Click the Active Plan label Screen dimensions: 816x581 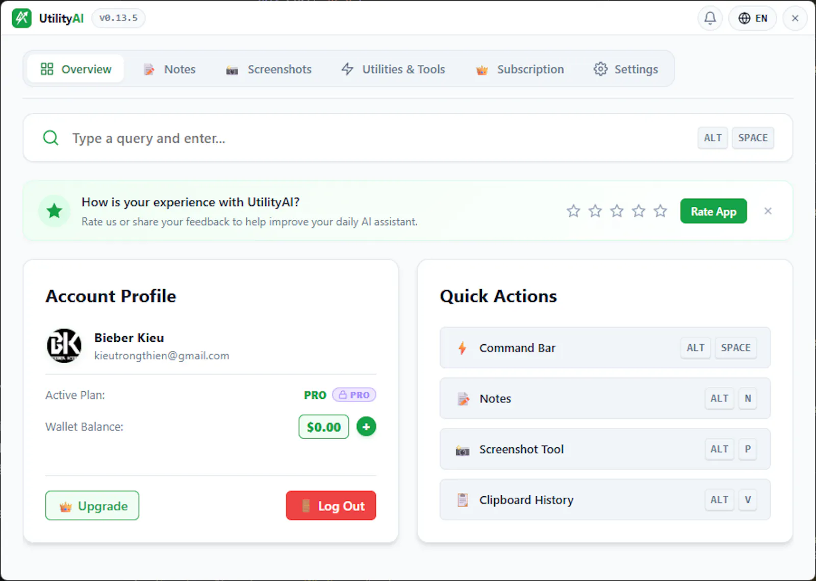pyautogui.click(x=75, y=395)
